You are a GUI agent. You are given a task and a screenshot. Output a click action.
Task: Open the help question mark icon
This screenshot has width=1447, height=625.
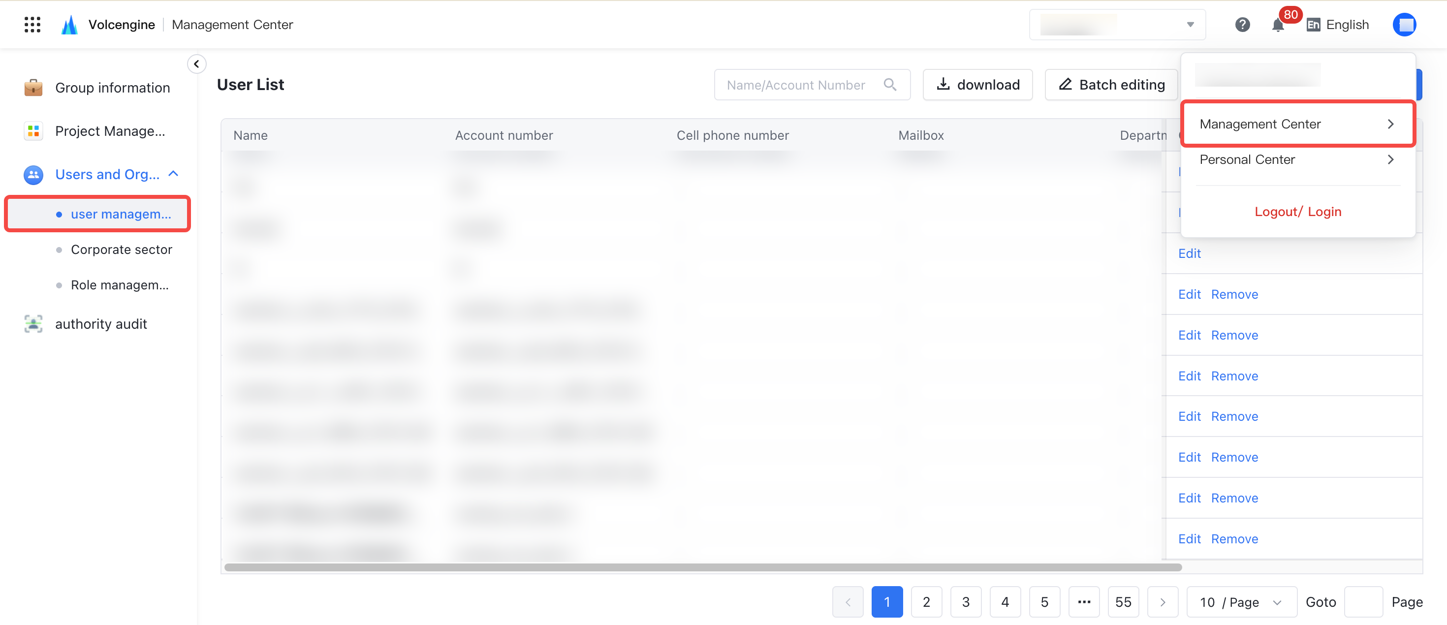point(1242,25)
